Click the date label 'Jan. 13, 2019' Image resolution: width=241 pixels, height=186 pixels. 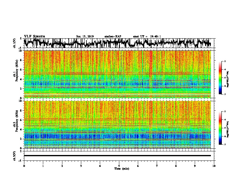[85, 36]
